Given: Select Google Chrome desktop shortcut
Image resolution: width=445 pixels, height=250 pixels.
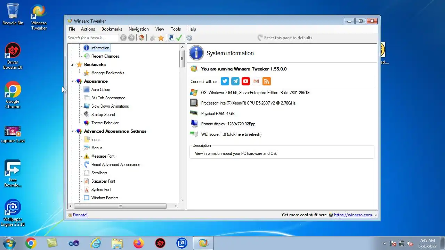Looking at the screenshot, I should click(x=13, y=95).
